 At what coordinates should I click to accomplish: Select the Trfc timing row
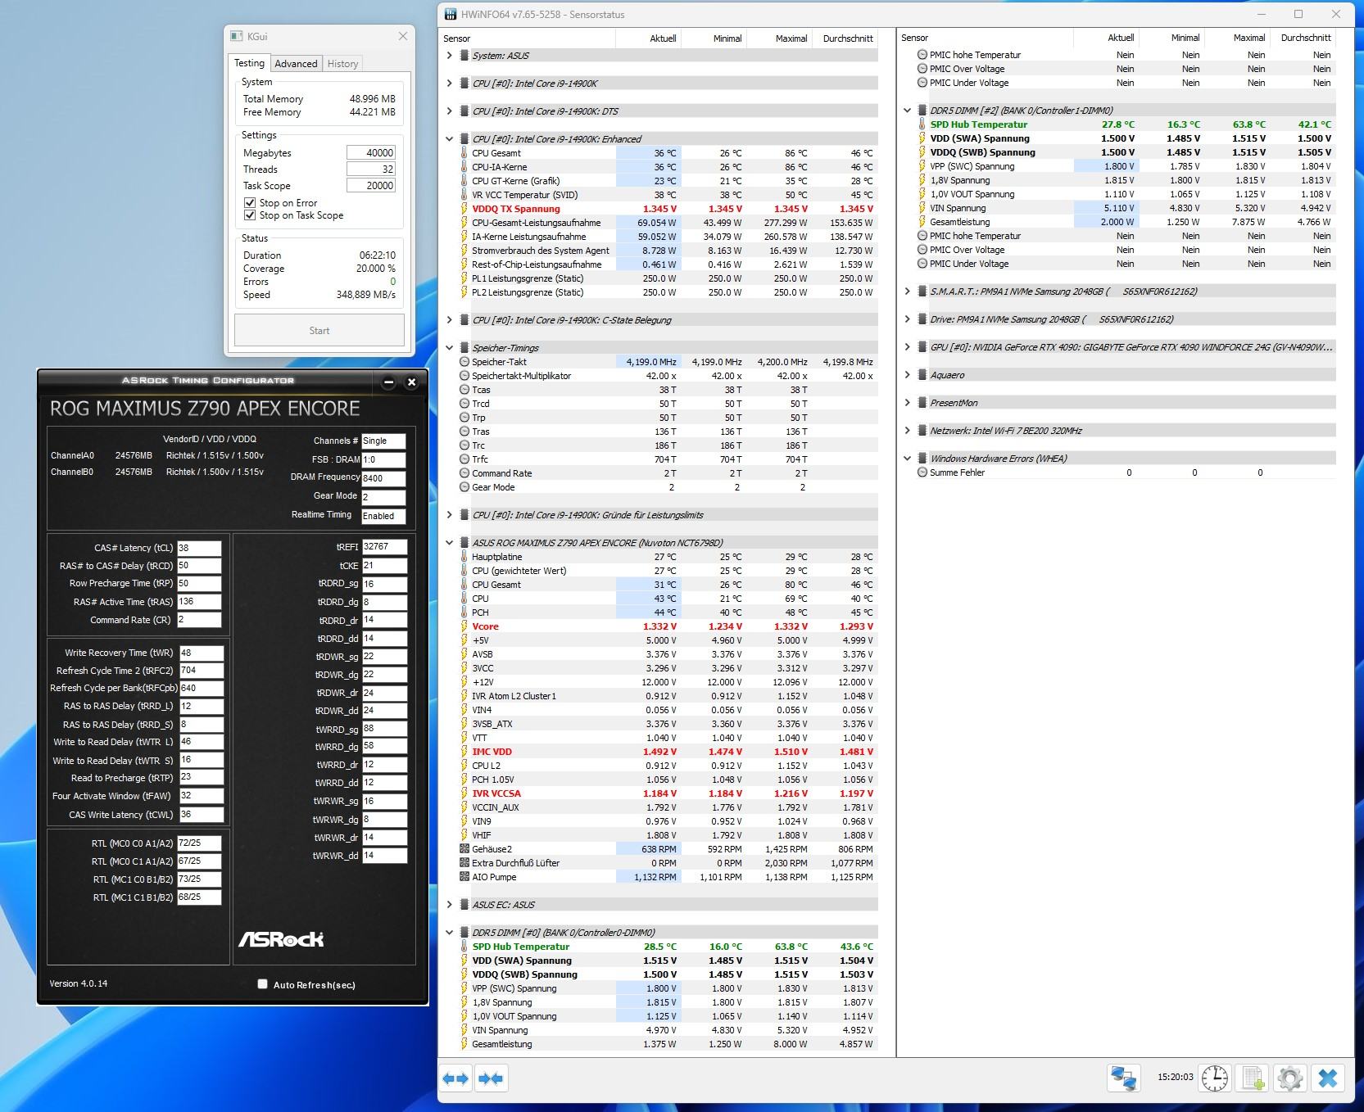tap(668, 459)
